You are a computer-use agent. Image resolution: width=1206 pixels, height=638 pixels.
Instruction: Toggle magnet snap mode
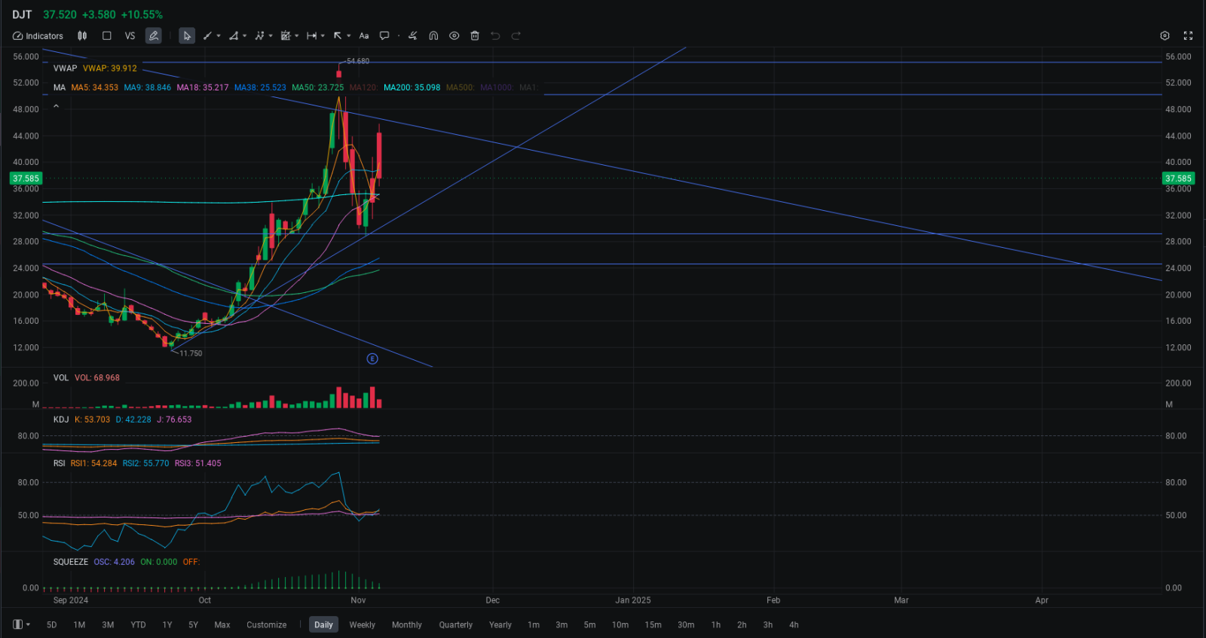[433, 35]
